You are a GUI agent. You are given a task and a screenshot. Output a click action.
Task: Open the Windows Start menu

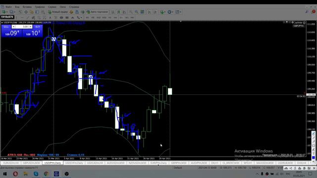4,174
